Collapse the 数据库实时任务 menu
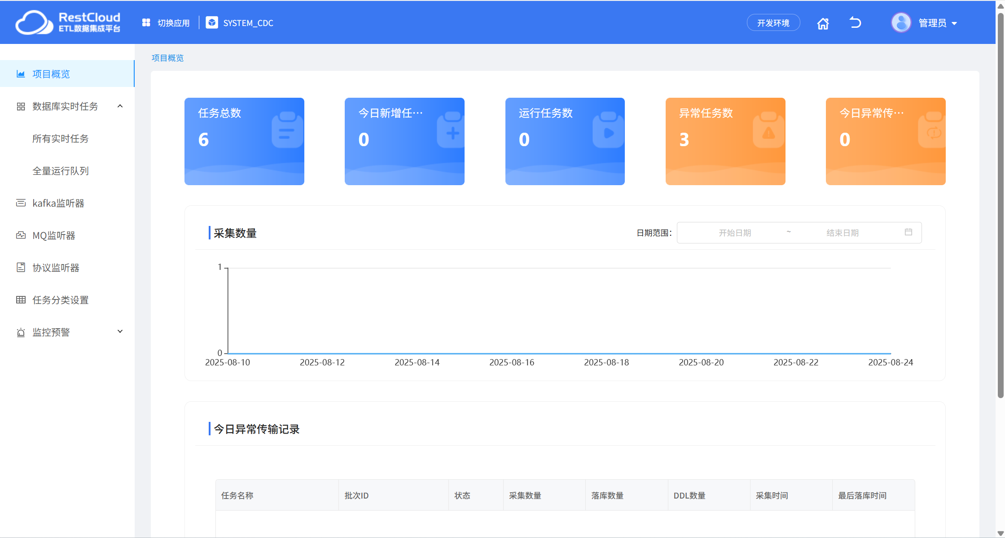 click(x=120, y=106)
